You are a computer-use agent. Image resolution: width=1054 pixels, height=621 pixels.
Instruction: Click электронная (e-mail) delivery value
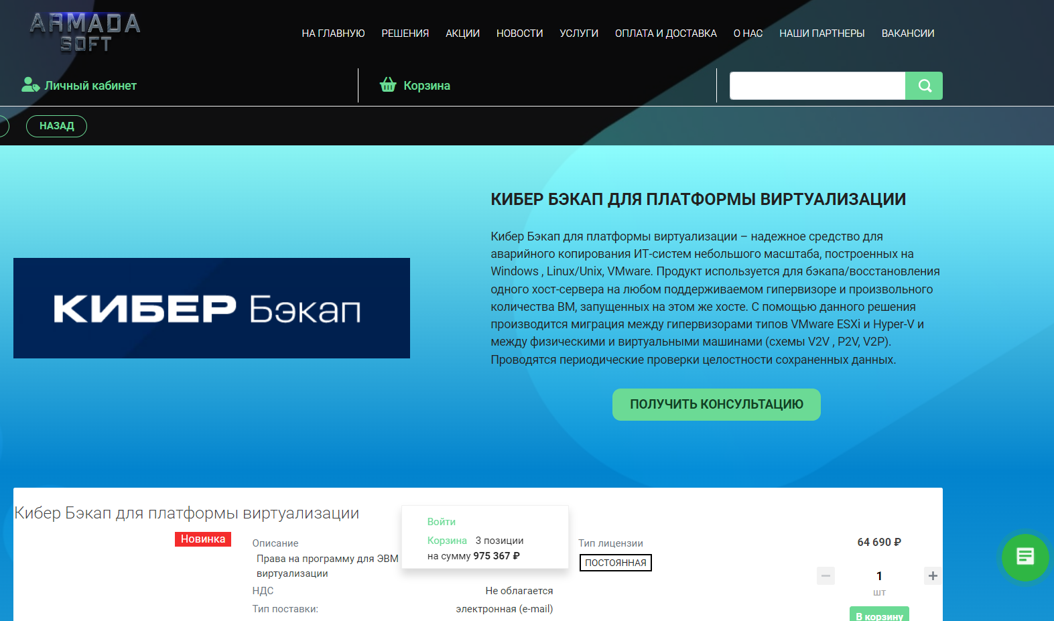pos(505,609)
